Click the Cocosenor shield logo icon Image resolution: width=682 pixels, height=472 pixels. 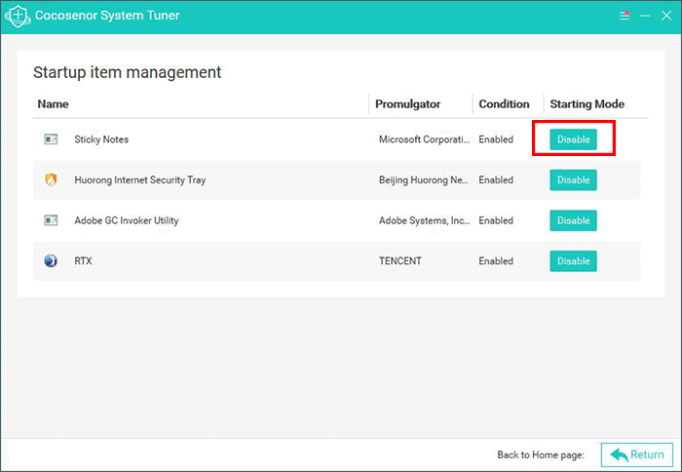pos(18,16)
